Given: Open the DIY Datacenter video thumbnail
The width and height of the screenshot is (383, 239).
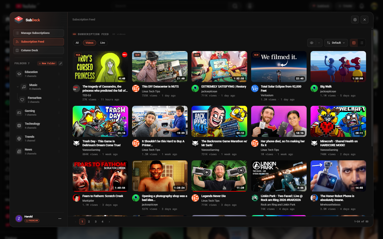Looking at the screenshot, I should coord(160,67).
